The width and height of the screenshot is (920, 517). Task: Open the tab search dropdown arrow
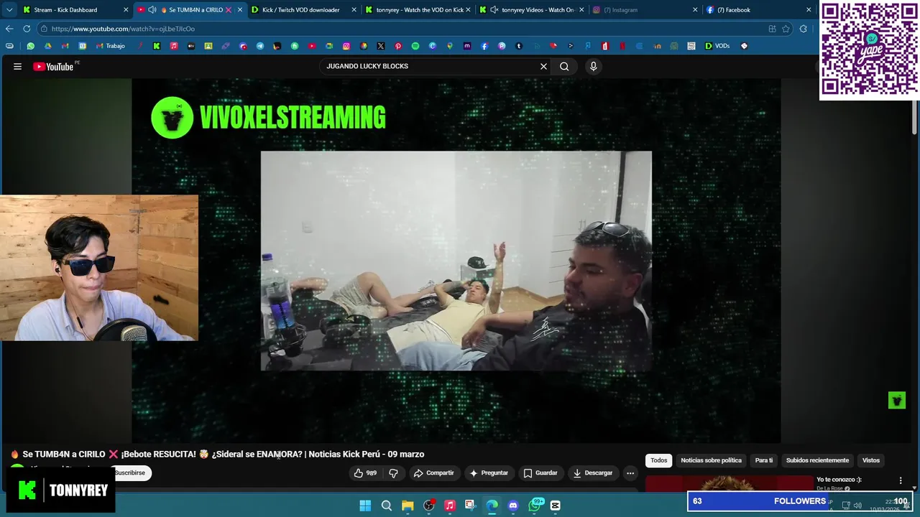[x=9, y=10]
